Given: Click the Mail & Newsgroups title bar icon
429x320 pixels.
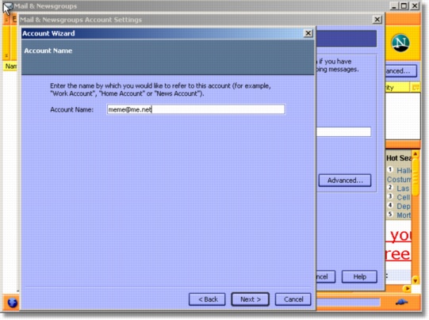Looking at the screenshot, I should 7,6.
